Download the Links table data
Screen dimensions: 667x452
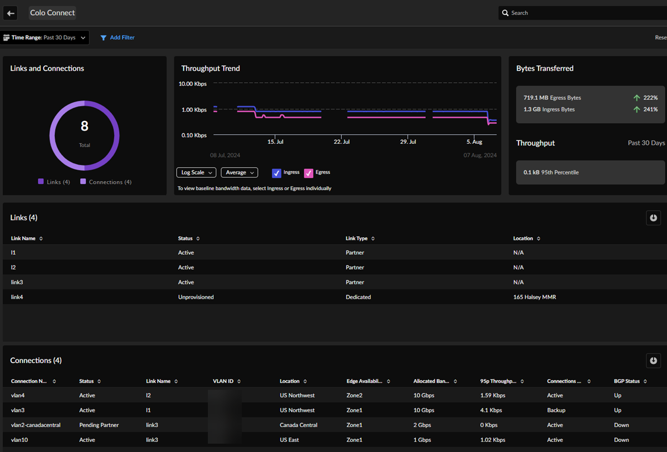(654, 218)
